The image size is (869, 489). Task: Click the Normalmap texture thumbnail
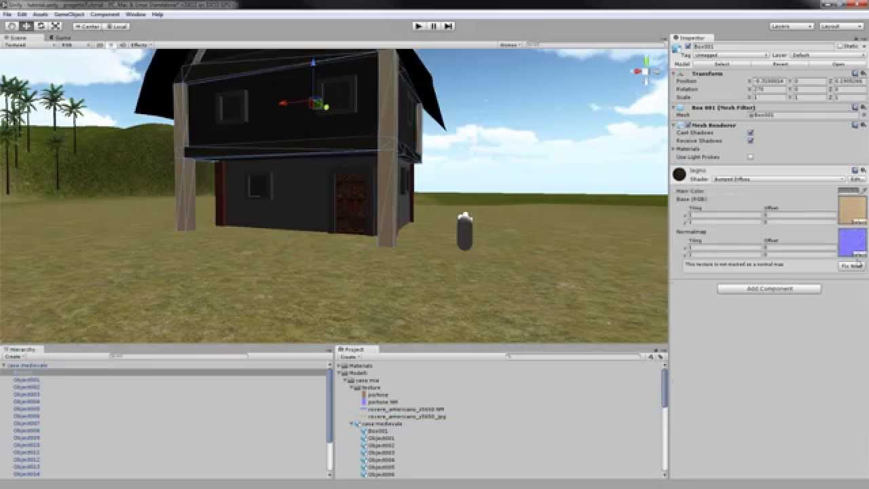853,242
